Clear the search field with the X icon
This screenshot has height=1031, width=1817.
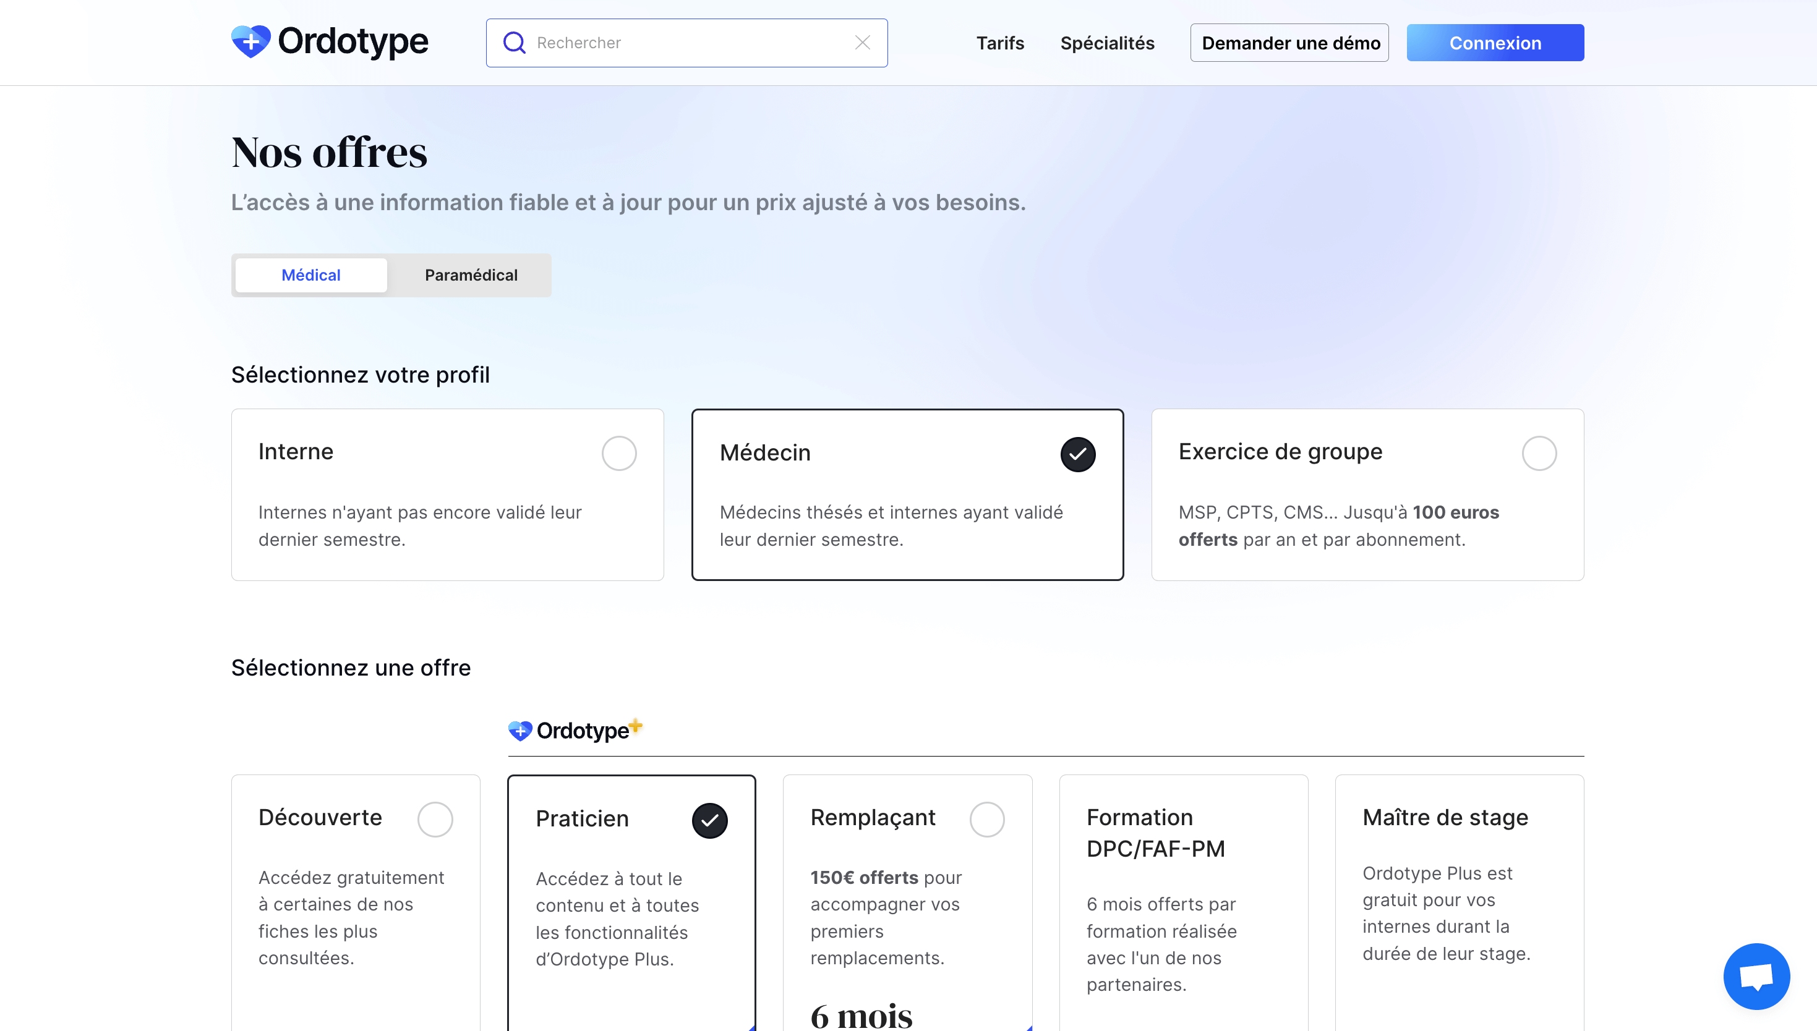862,43
